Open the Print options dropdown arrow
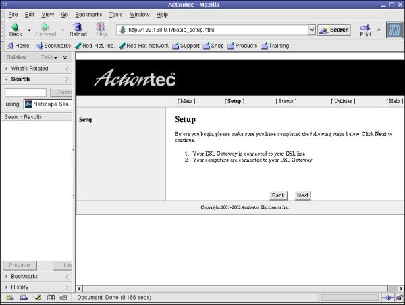The height and width of the screenshot is (305, 405). [379, 30]
